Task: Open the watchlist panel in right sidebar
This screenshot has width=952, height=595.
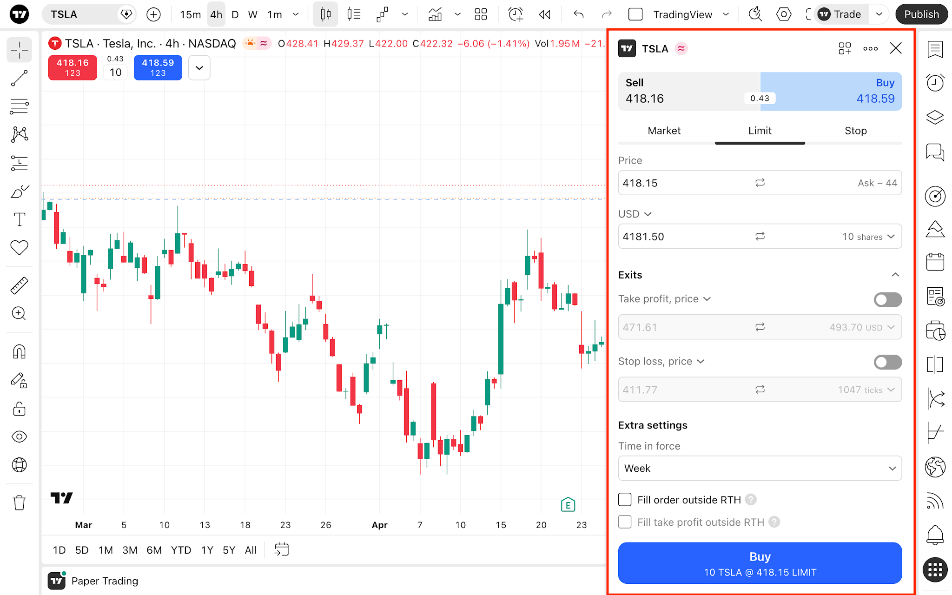Action: coord(935,49)
